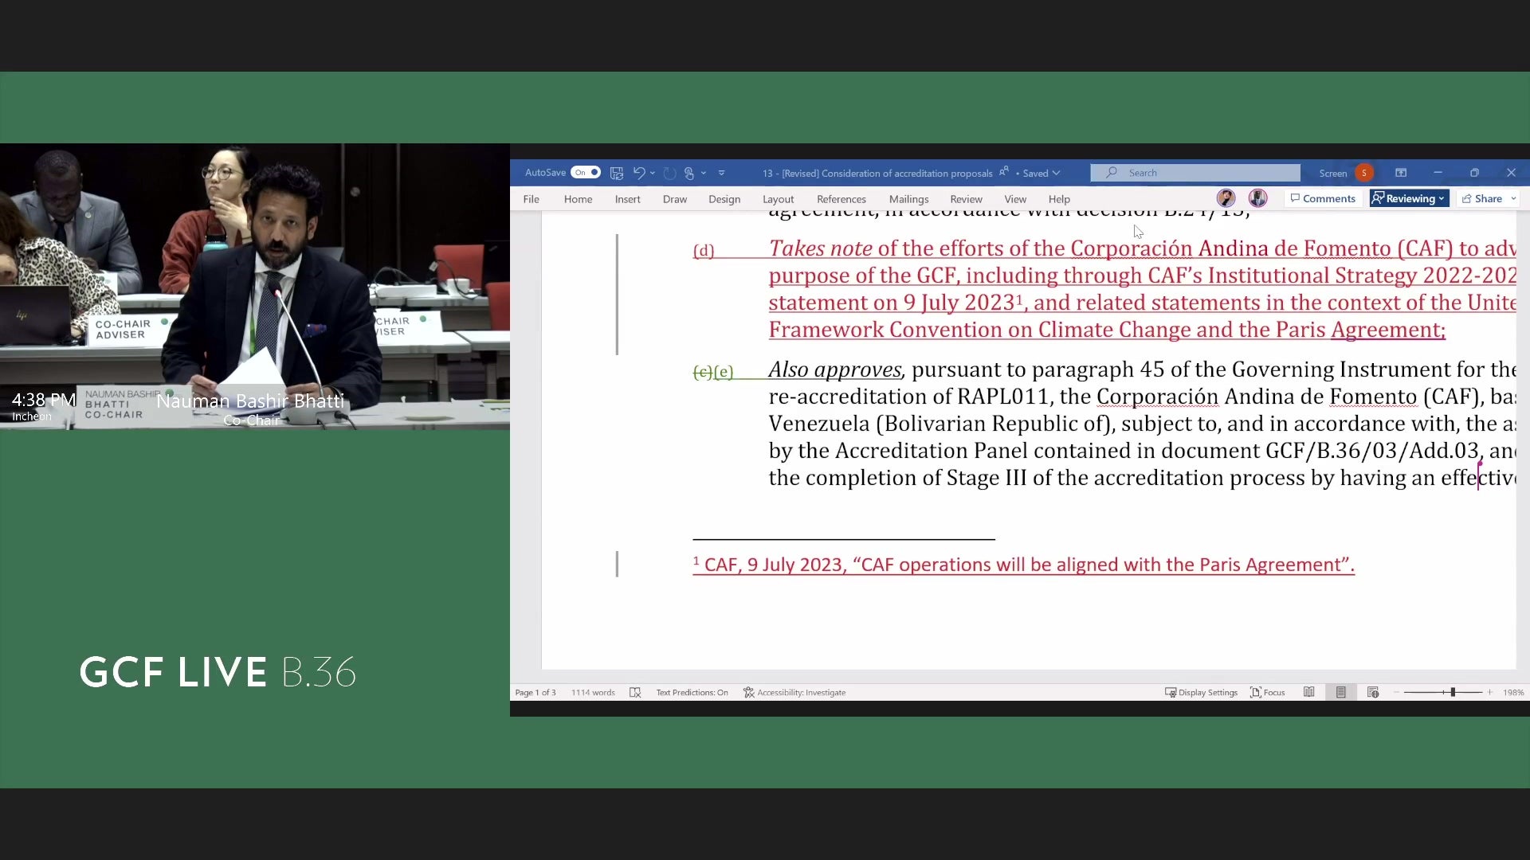
Task: Click the 1114 words count
Action: tap(593, 693)
